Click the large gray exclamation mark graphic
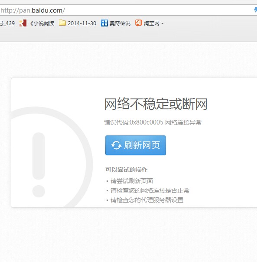The height and width of the screenshot is (262, 257). [x=39, y=165]
